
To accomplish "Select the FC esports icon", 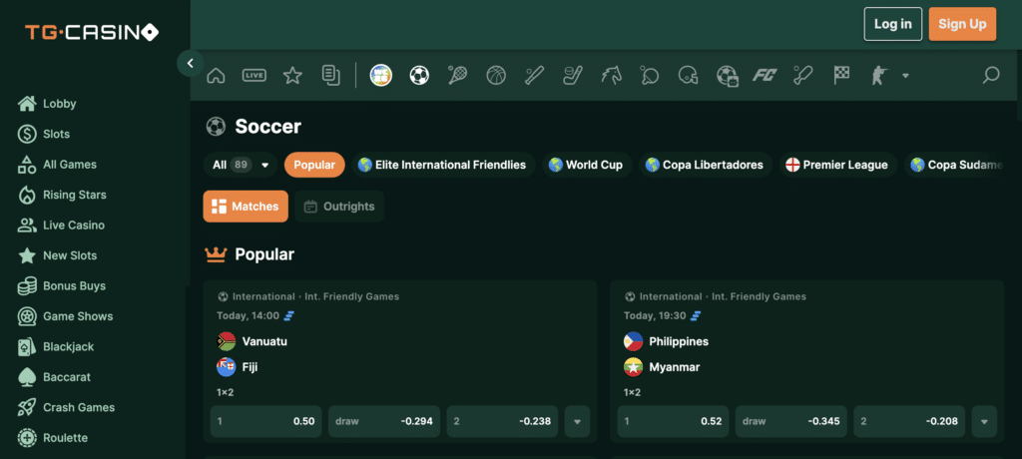I will click(x=764, y=76).
